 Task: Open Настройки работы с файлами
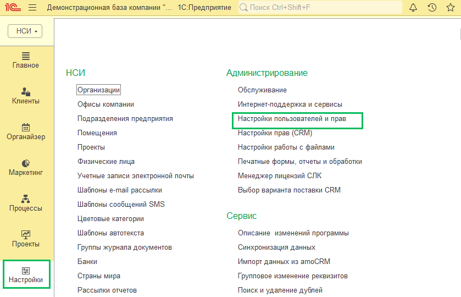pos(286,147)
